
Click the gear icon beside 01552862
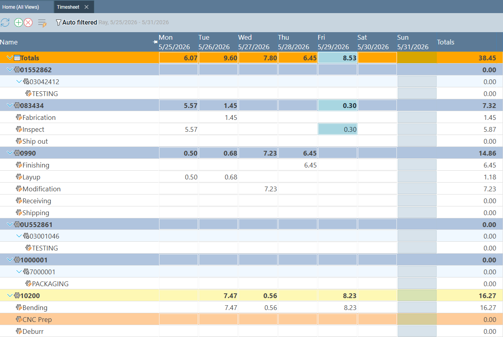tap(17, 70)
